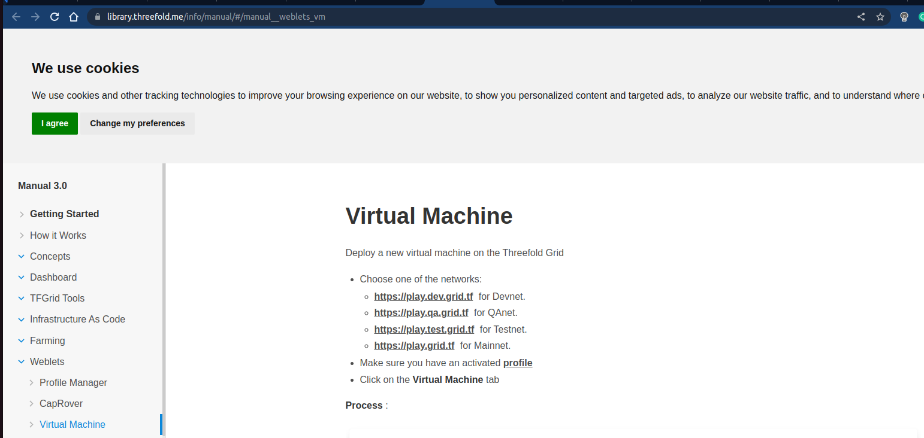
Task: Open the activated profile link
Action: [517, 363]
